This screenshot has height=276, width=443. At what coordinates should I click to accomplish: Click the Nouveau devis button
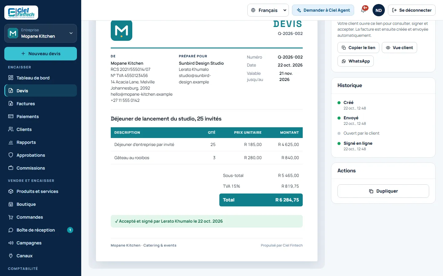pos(41,54)
